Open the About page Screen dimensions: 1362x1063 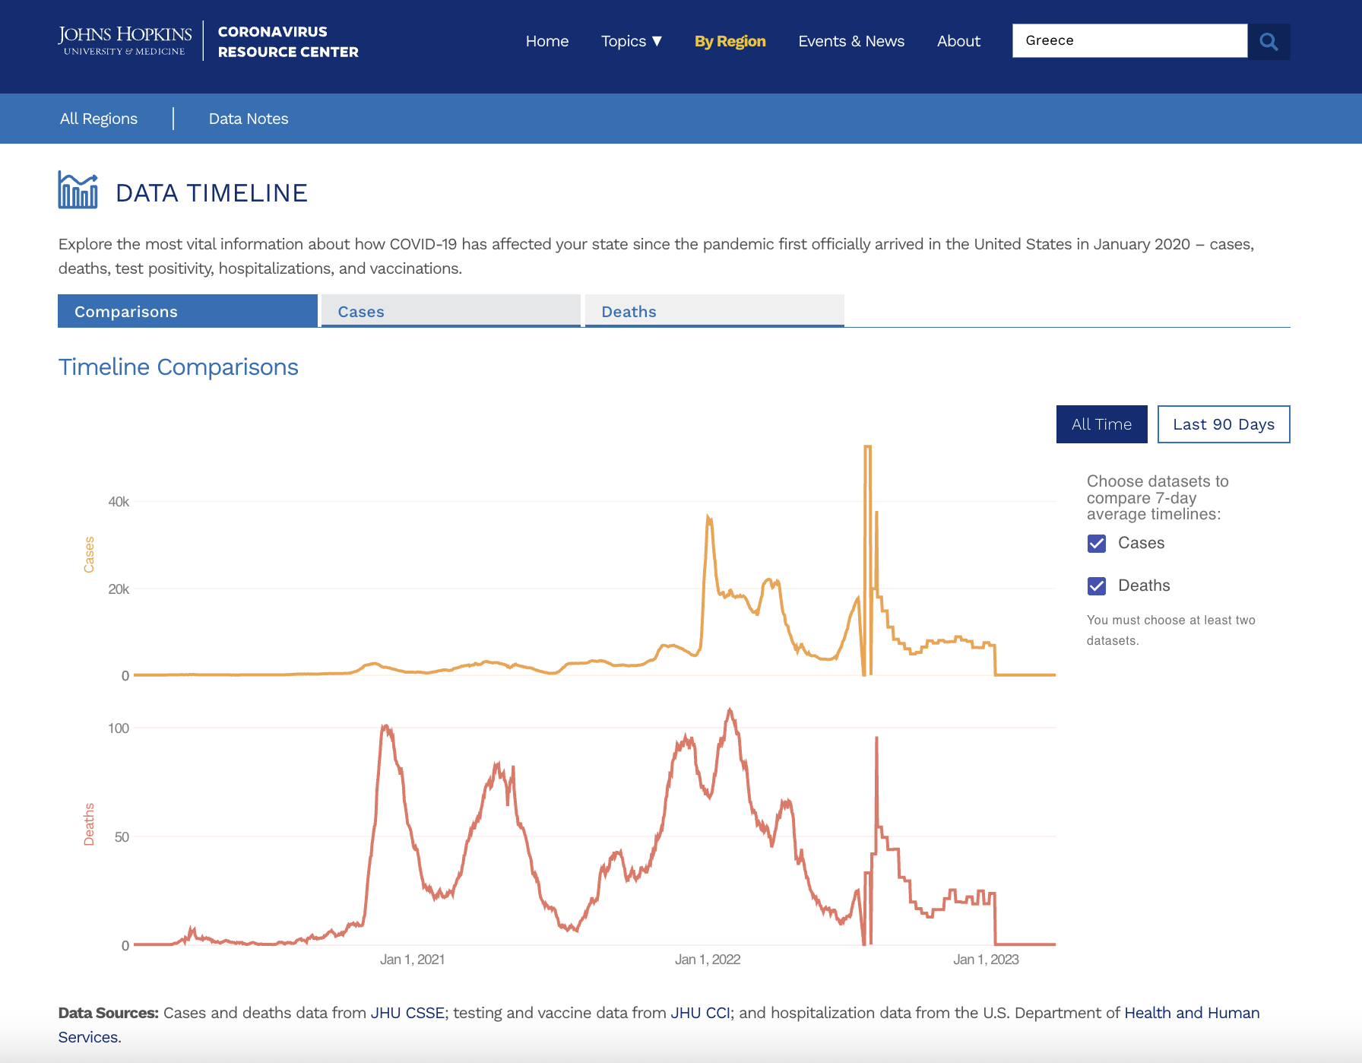(958, 41)
